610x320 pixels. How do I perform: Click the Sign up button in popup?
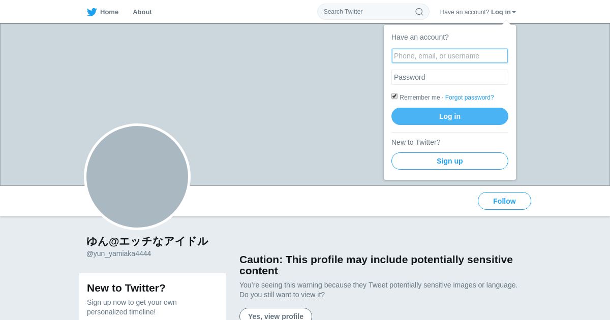[x=449, y=161]
